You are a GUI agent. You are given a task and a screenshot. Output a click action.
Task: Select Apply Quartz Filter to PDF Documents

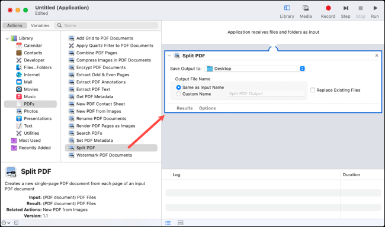tap(115, 46)
